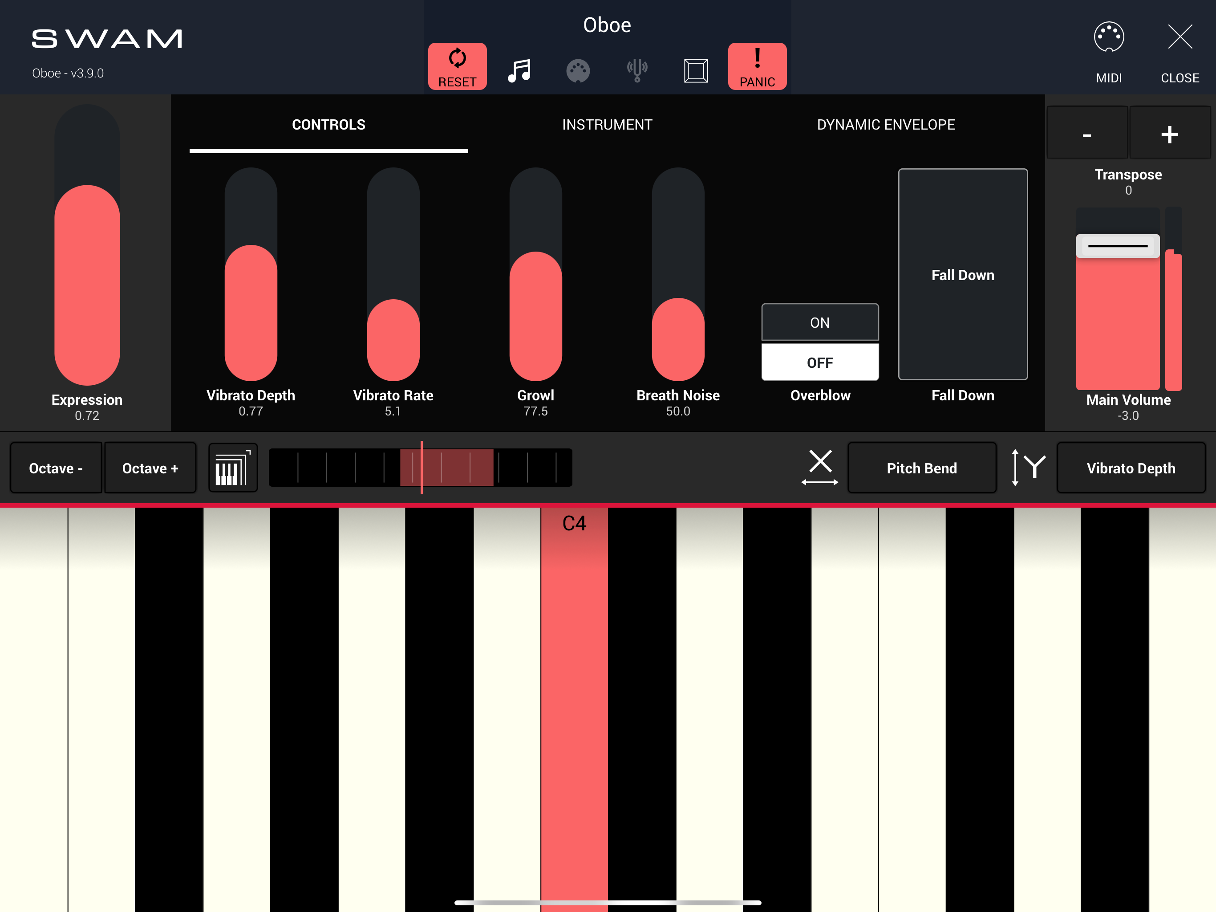Click the Octave + button
The height and width of the screenshot is (912, 1216).
[150, 468]
